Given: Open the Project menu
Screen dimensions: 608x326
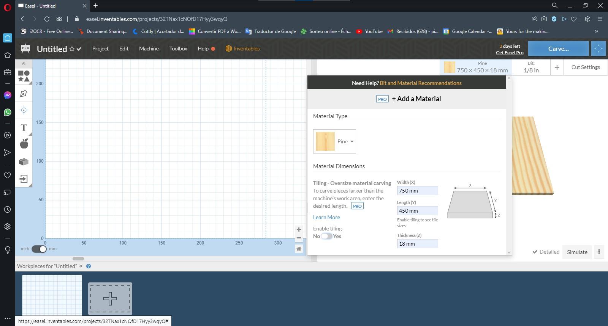Looking at the screenshot, I should click(x=100, y=49).
